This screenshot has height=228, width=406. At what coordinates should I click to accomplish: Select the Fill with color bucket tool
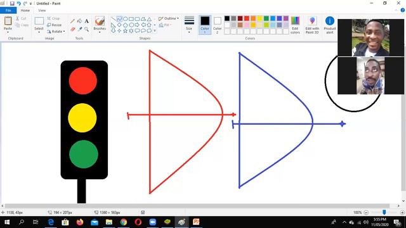click(x=79, y=21)
